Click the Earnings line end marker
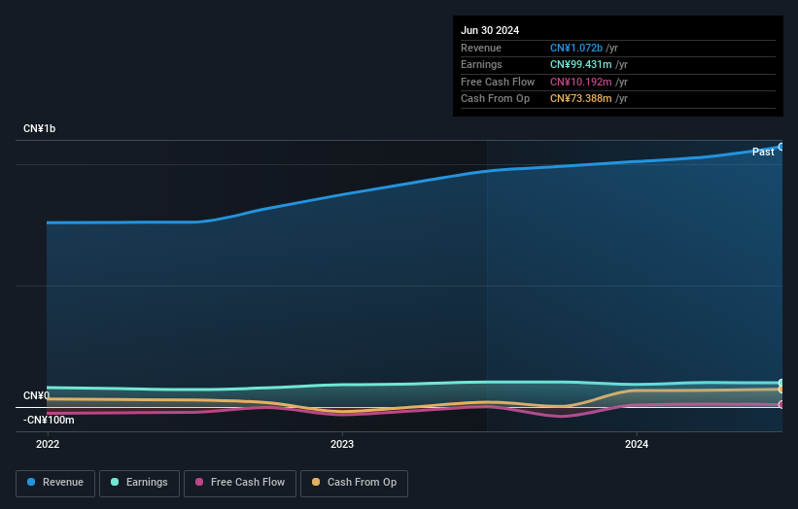Screen dimensions: 798x509 (x=781, y=383)
